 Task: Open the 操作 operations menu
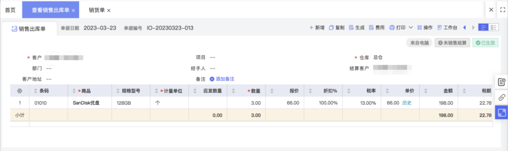click(425, 28)
